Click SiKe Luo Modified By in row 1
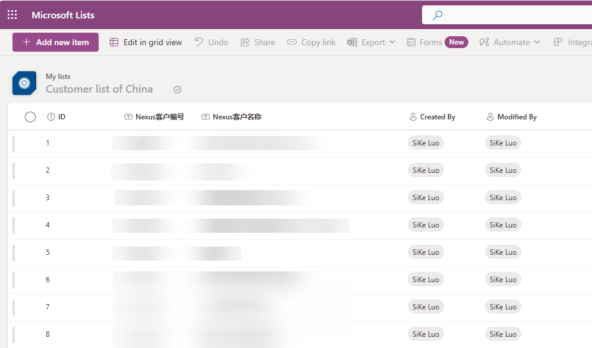The width and height of the screenshot is (592, 348). pos(503,143)
